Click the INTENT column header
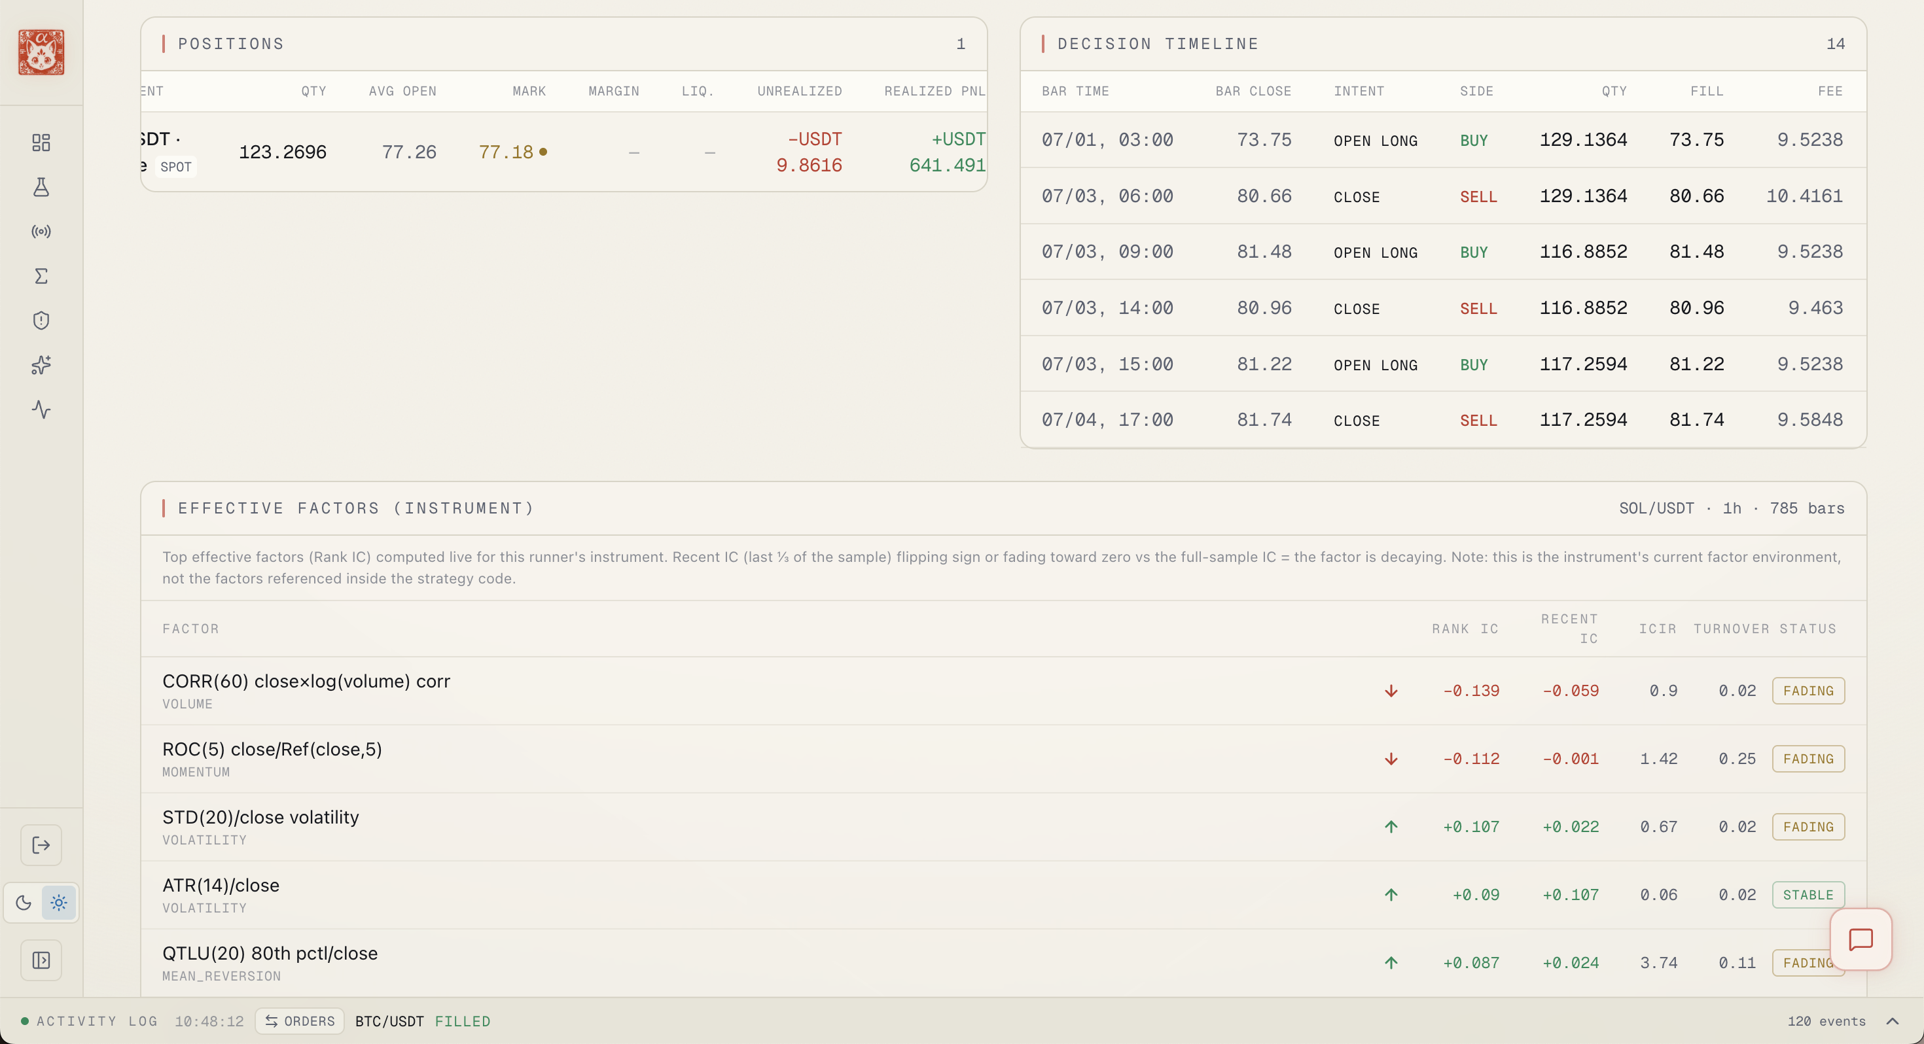The height and width of the screenshot is (1044, 1924). click(x=1359, y=91)
